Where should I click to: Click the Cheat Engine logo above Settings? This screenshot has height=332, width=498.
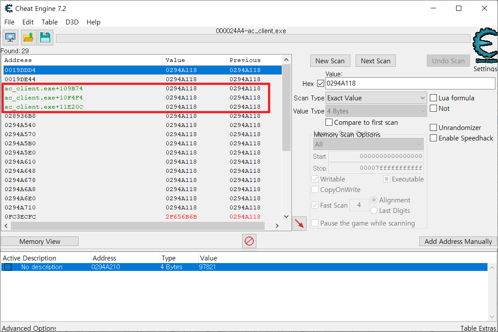pyautogui.click(x=485, y=46)
